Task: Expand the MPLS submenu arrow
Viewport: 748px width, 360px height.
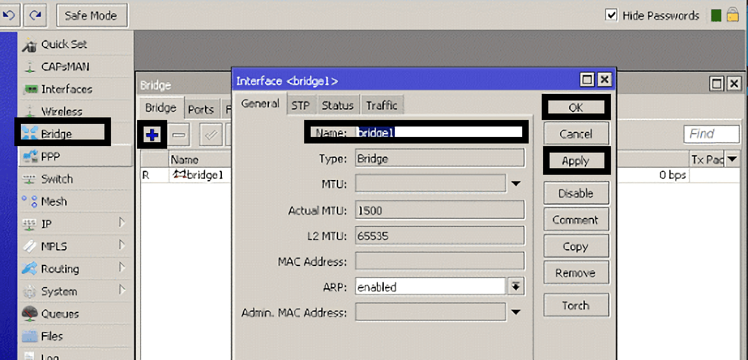Action: (x=122, y=245)
